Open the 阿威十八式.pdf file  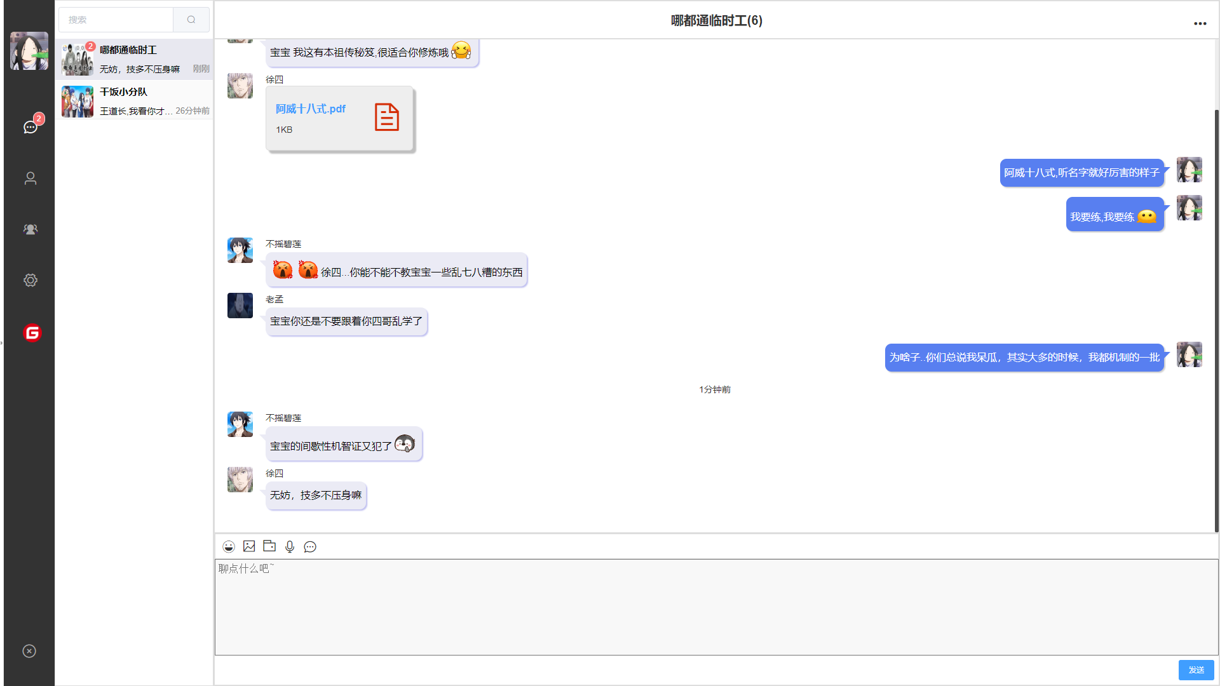coord(340,118)
